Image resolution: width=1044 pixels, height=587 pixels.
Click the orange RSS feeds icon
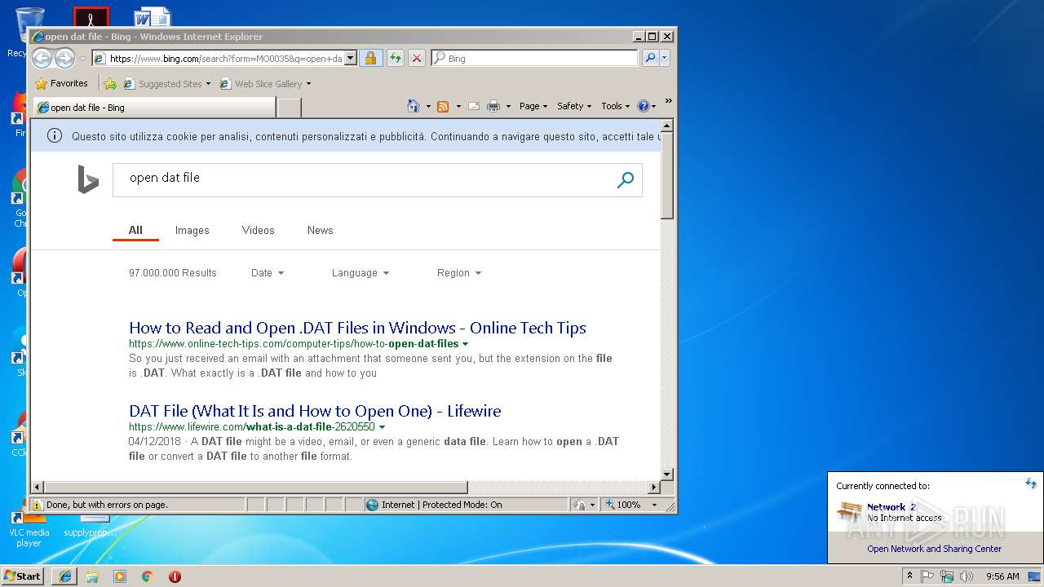point(443,106)
